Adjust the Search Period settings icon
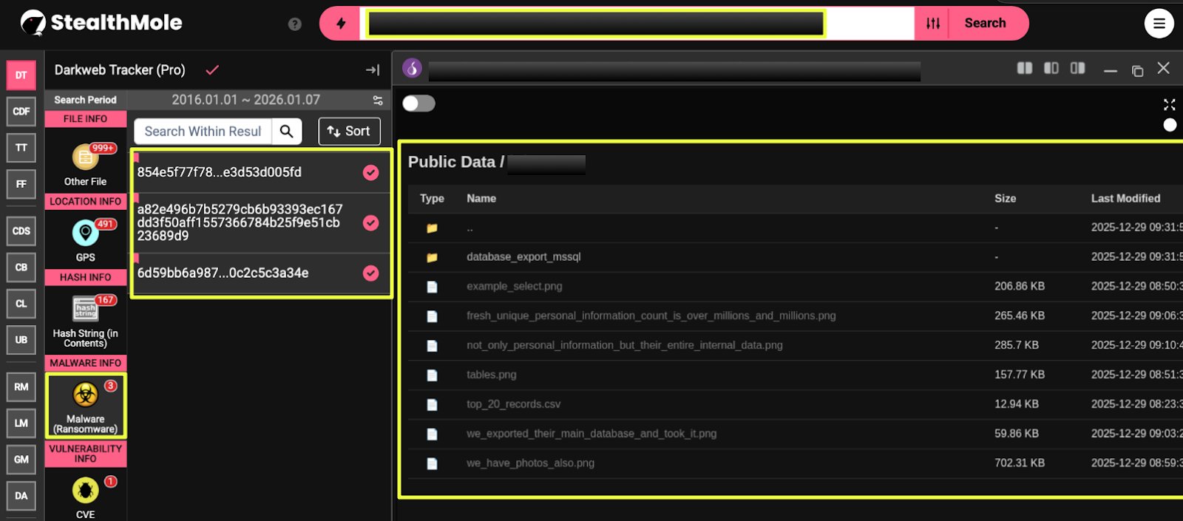 coord(378,100)
